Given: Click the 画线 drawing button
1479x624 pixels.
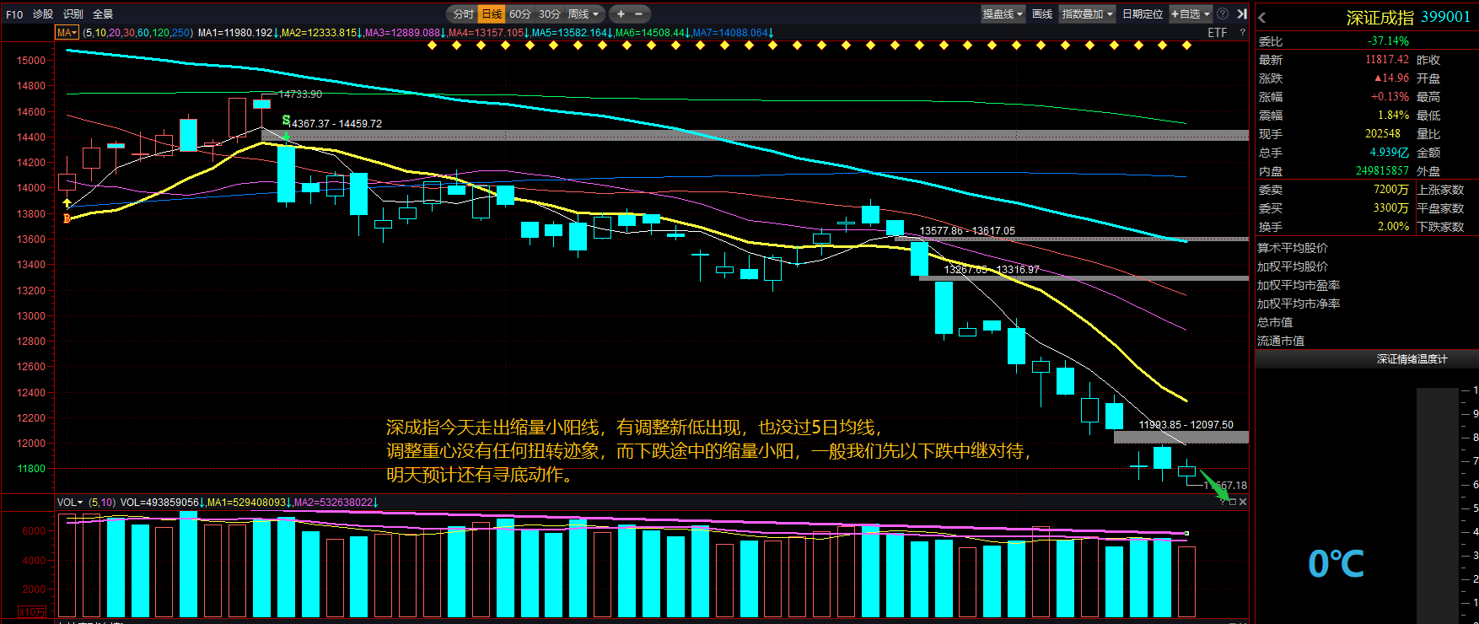Looking at the screenshot, I should pos(1042,13).
